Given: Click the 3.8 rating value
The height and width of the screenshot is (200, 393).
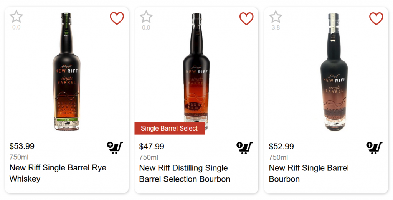Looking at the screenshot, I should [276, 28].
